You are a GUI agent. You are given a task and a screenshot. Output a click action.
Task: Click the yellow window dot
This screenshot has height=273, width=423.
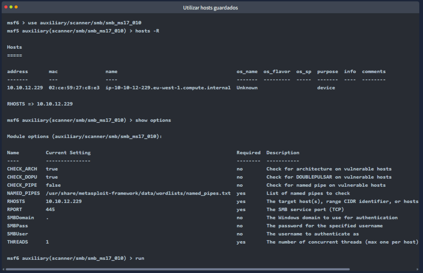click(11, 7)
